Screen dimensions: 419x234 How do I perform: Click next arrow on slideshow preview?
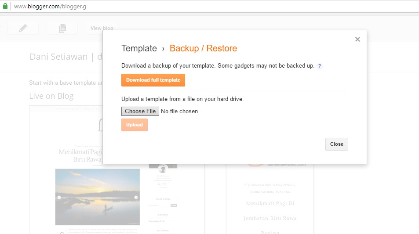point(136,198)
